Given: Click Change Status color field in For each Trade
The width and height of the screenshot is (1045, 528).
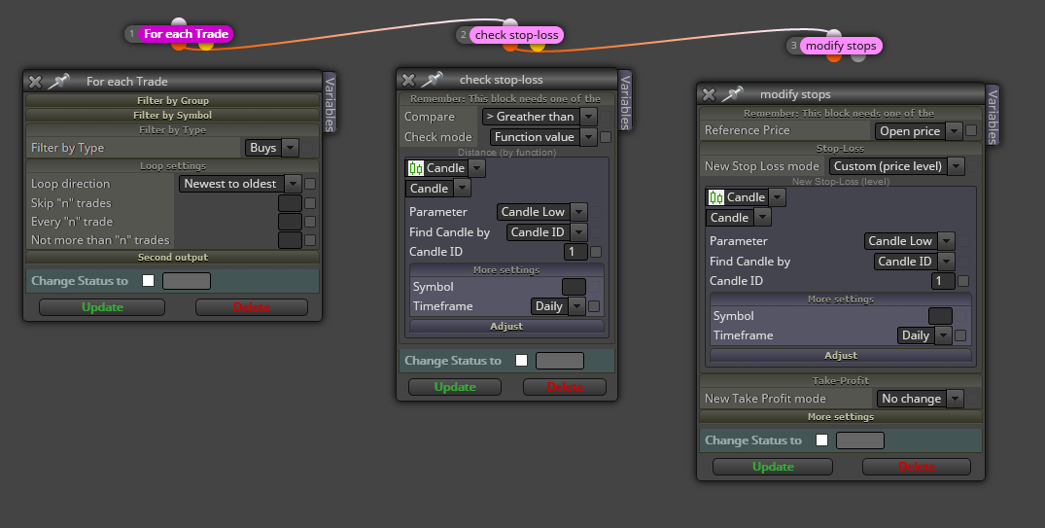Looking at the screenshot, I should coord(187,281).
